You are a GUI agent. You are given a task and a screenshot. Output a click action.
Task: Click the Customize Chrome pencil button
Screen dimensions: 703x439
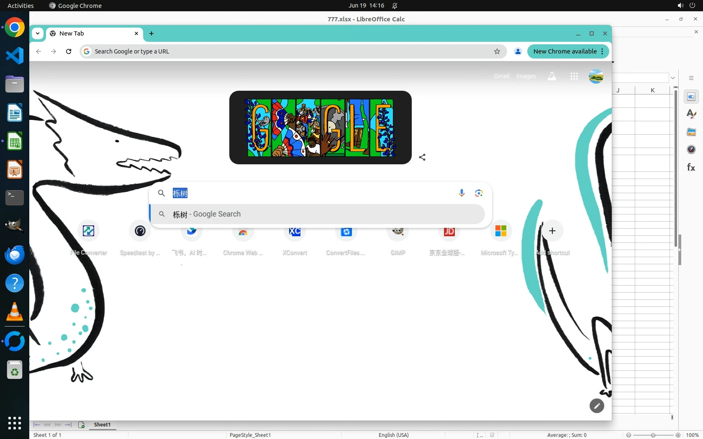(597, 406)
